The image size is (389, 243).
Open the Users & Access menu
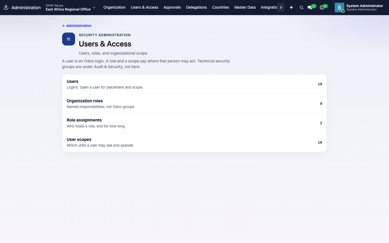click(145, 7)
